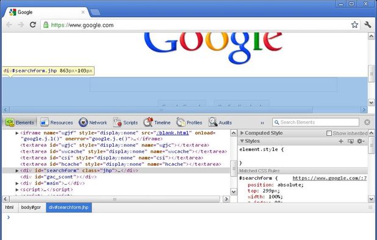
Task: Click the #searchform selector text
Action: click(x=256, y=178)
